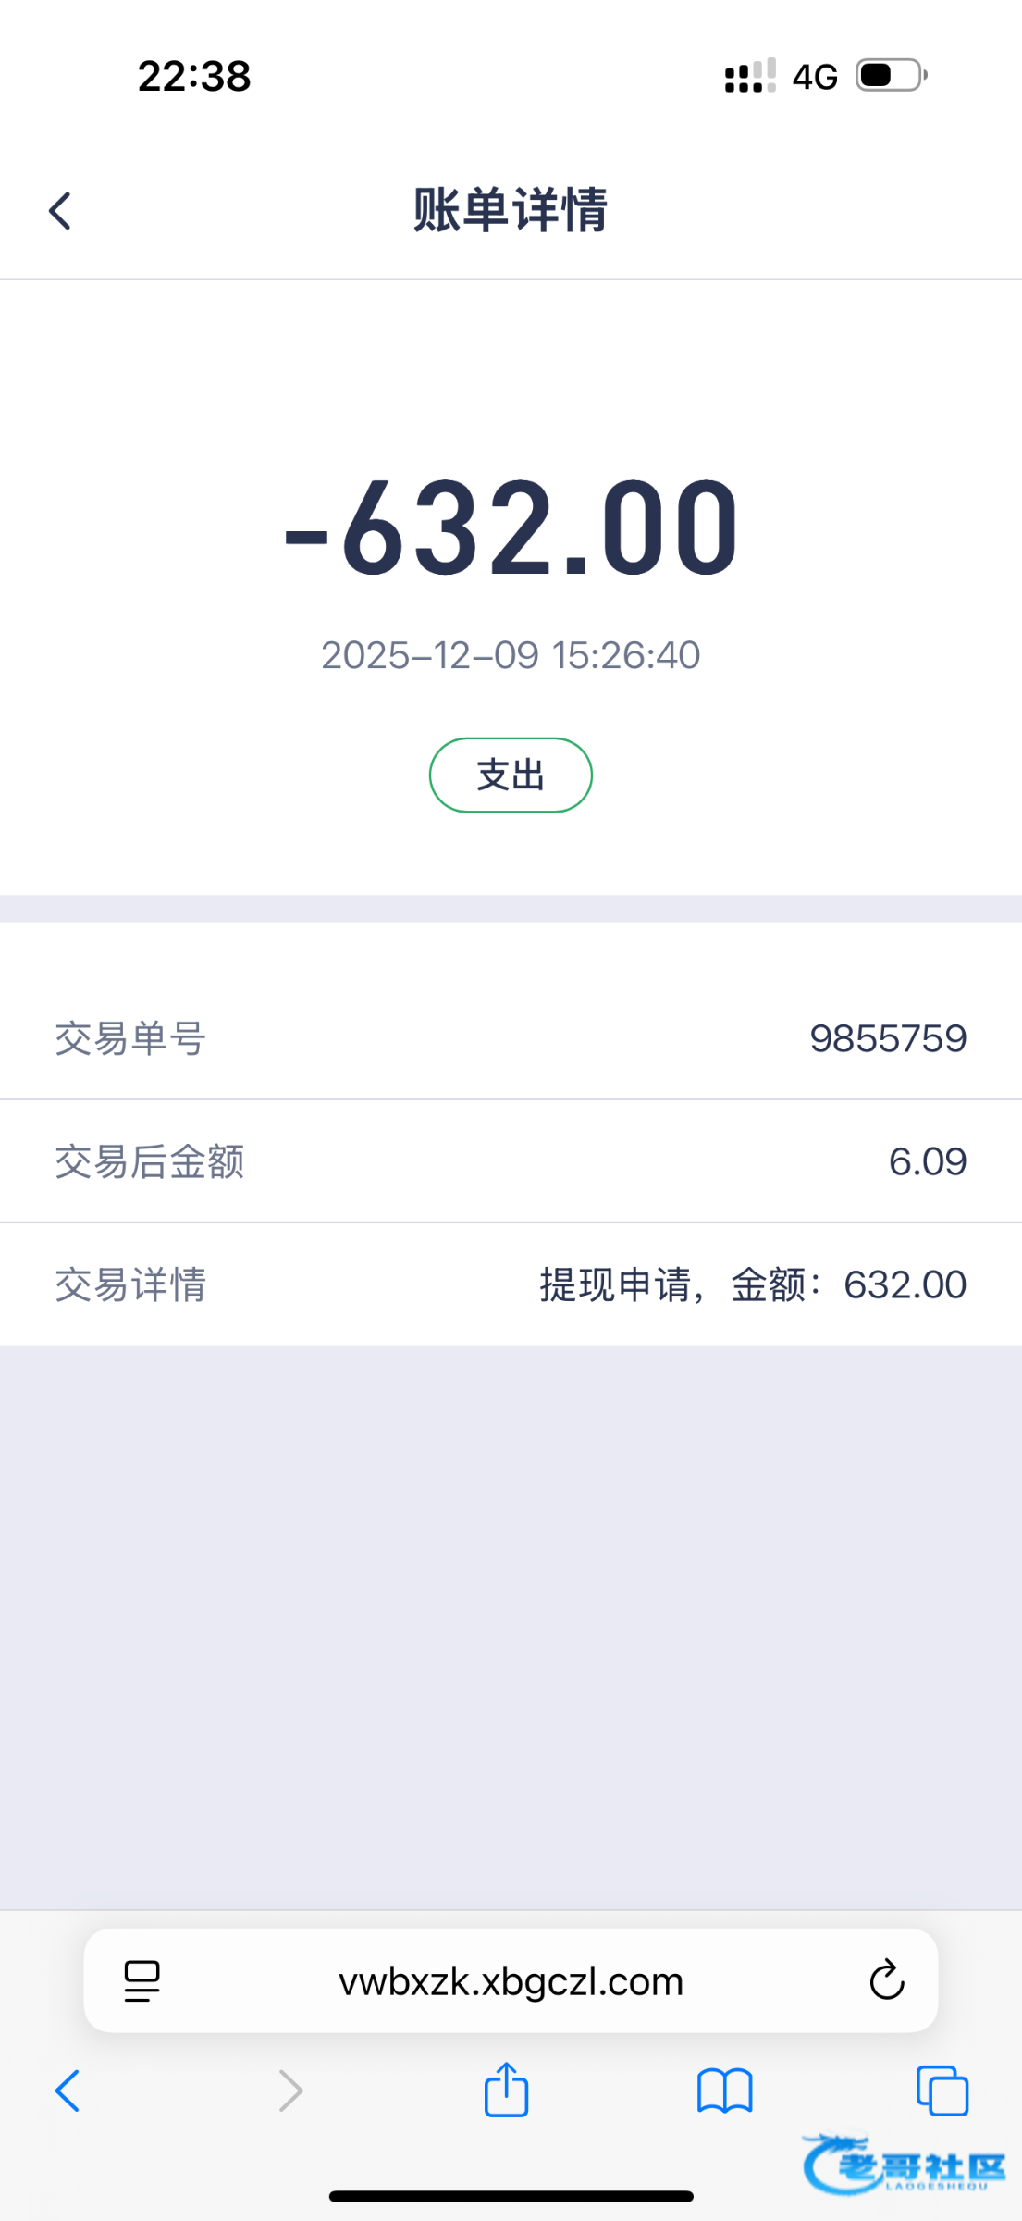The height and width of the screenshot is (2221, 1022).
Task: Tap the 22:38 clock in the status bar
Action: pyautogui.click(x=194, y=76)
